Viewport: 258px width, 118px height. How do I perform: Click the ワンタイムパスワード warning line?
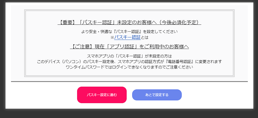coord(129,67)
